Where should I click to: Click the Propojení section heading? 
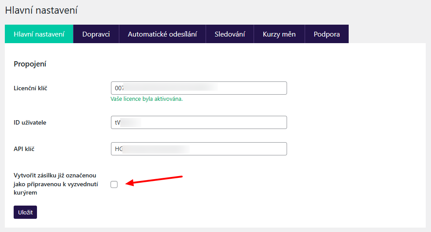coord(30,64)
